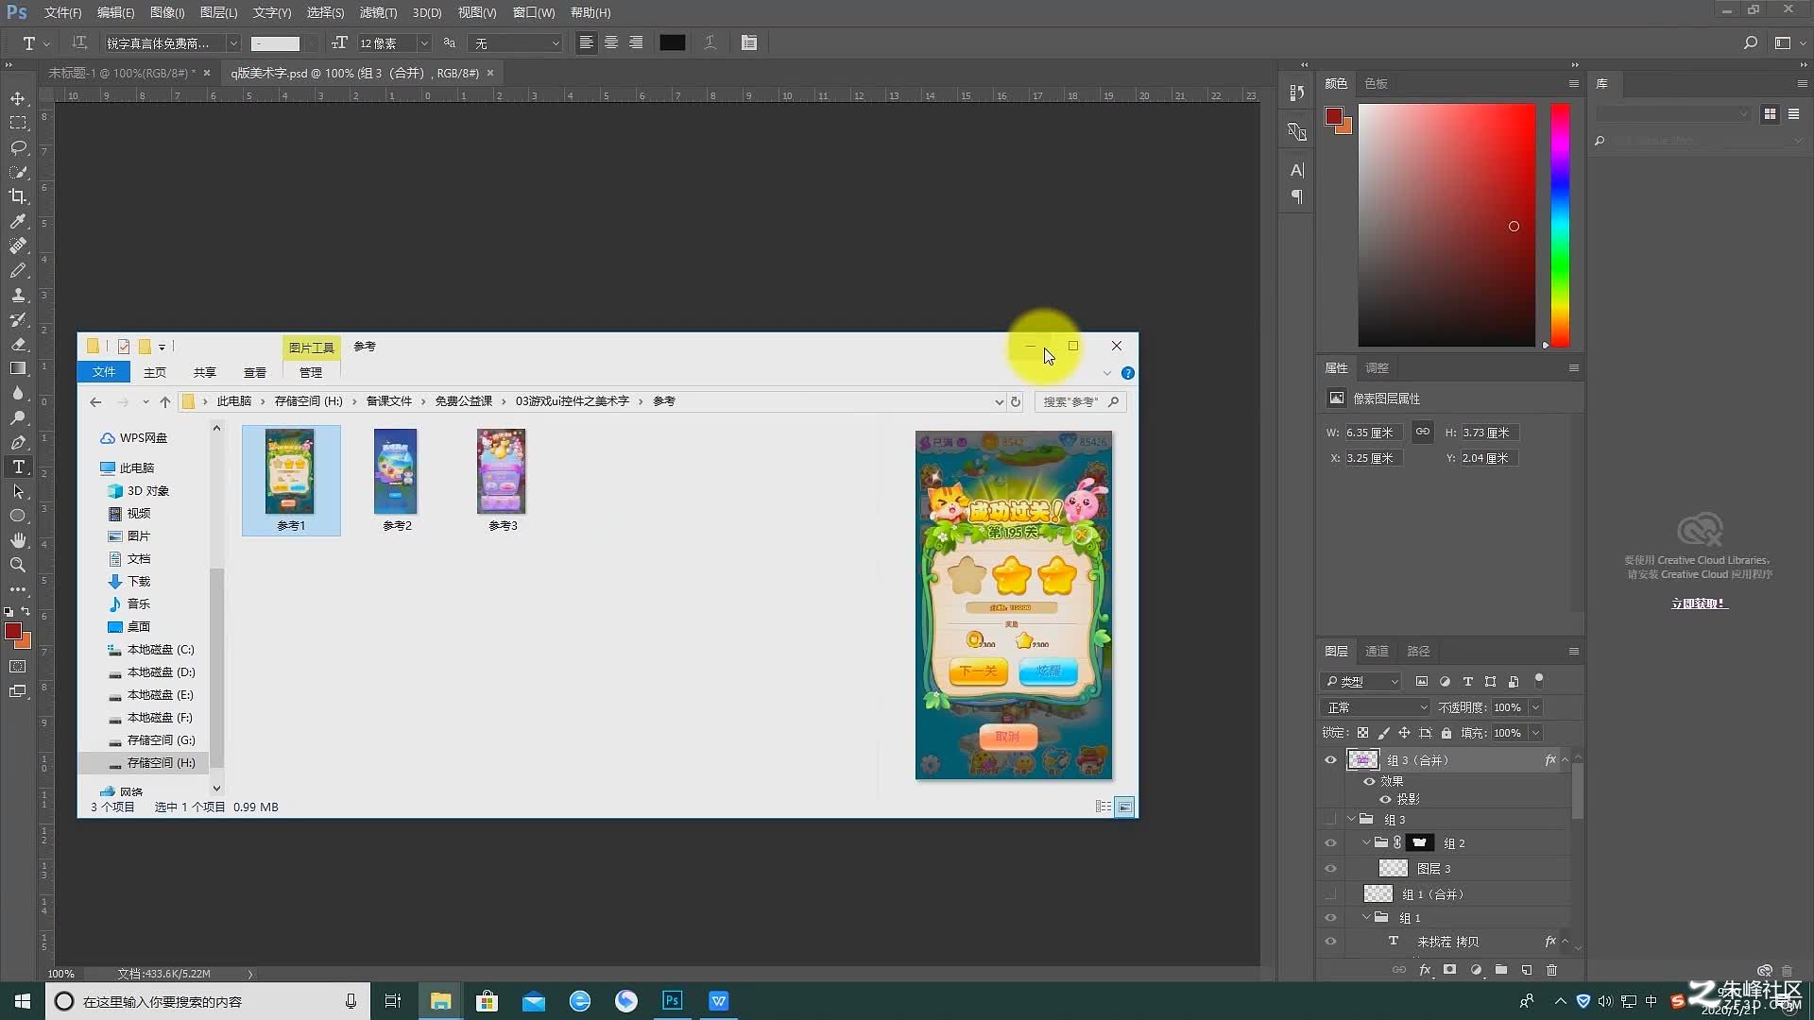Select the Clone Stamp tool
Viewport: 1814px width, 1020px height.
pyautogui.click(x=18, y=295)
